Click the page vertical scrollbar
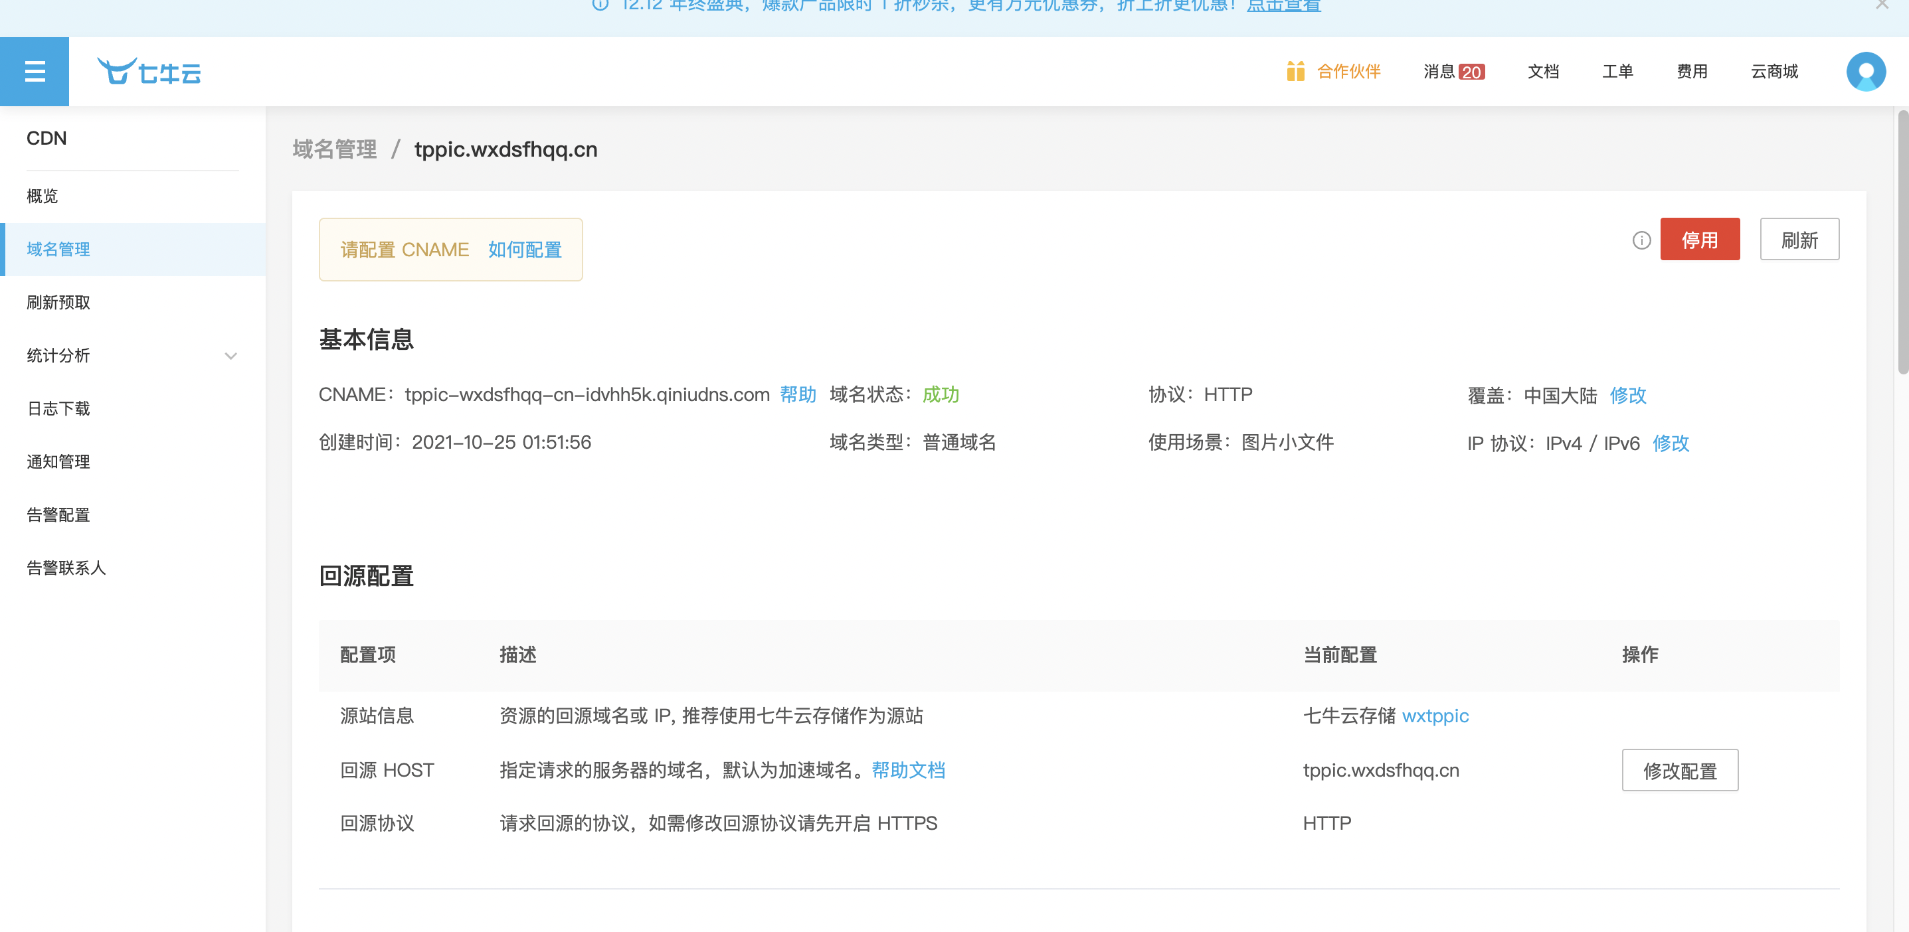The height and width of the screenshot is (932, 1909). click(1902, 241)
